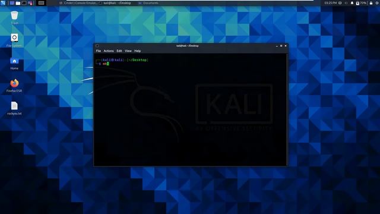Open terminal File menu
380x214 pixels.
click(x=98, y=51)
